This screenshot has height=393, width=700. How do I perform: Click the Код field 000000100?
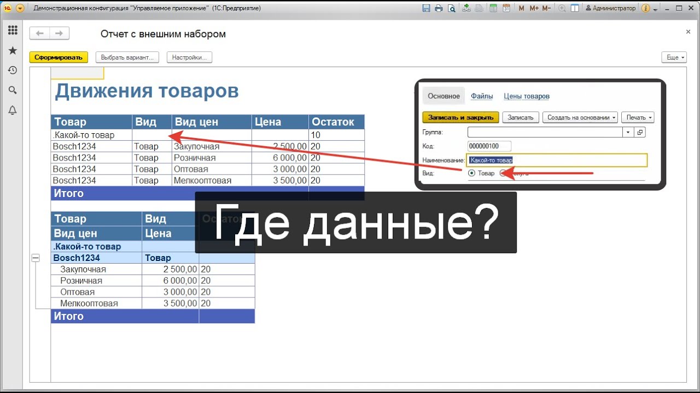pyautogui.click(x=489, y=146)
